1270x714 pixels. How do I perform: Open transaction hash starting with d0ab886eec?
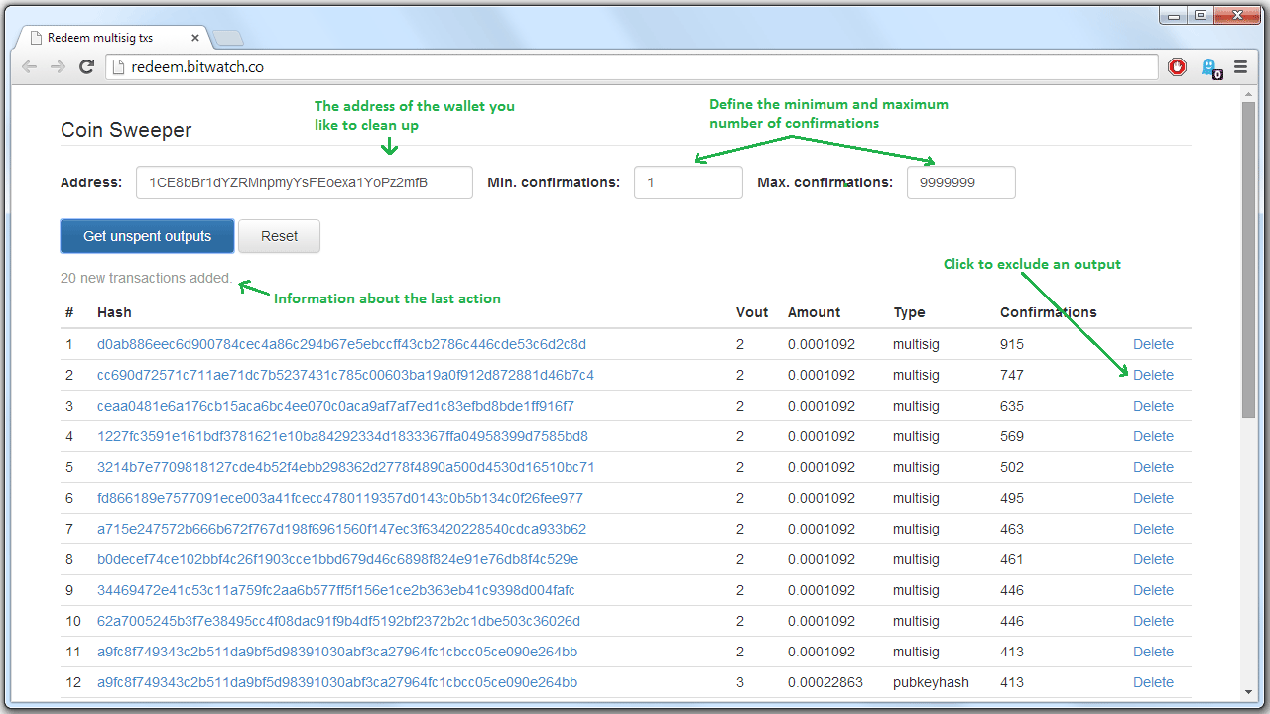tap(341, 344)
